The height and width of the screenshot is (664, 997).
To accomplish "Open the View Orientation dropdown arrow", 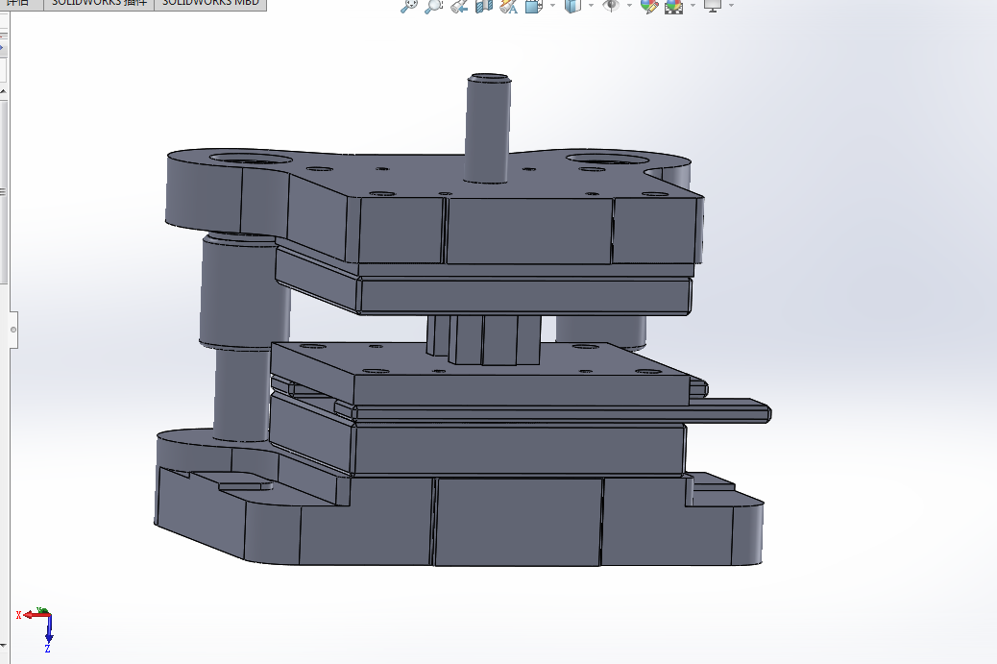I will (x=552, y=5).
